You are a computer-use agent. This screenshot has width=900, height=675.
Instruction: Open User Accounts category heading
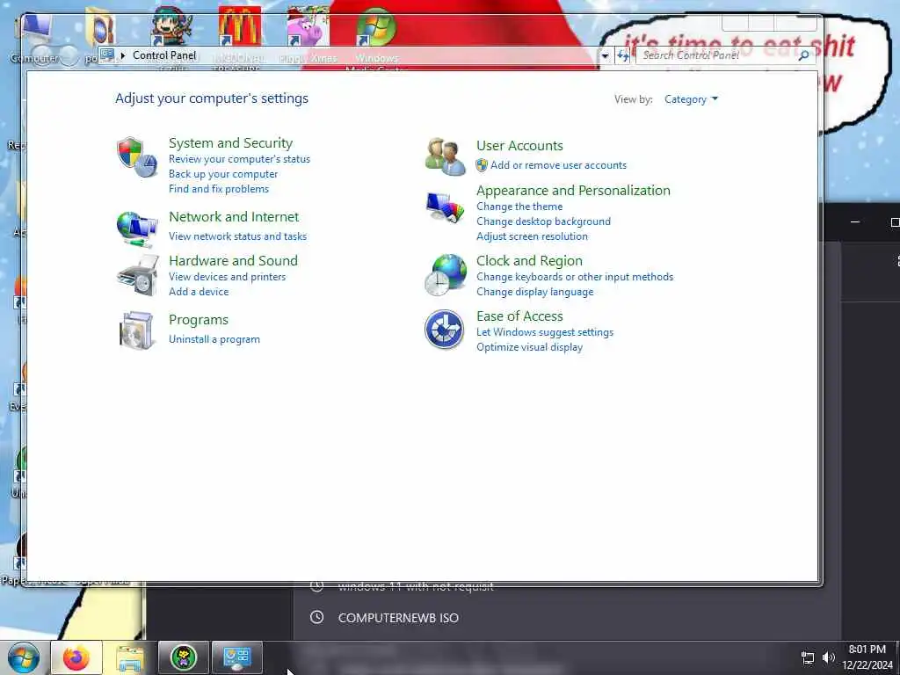[x=519, y=146]
